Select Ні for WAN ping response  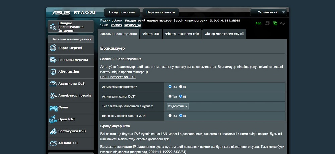pyautogui.click(x=181, y=115)
